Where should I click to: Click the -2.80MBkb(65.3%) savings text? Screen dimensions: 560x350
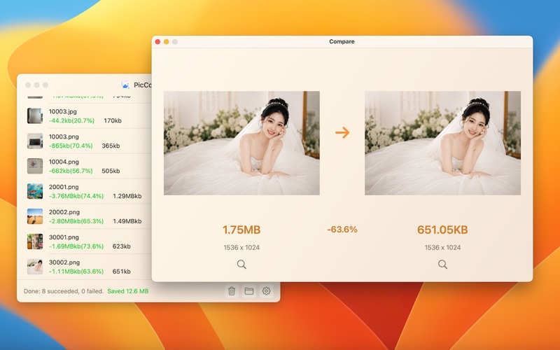pyautogui.click(x=76, y=221)
